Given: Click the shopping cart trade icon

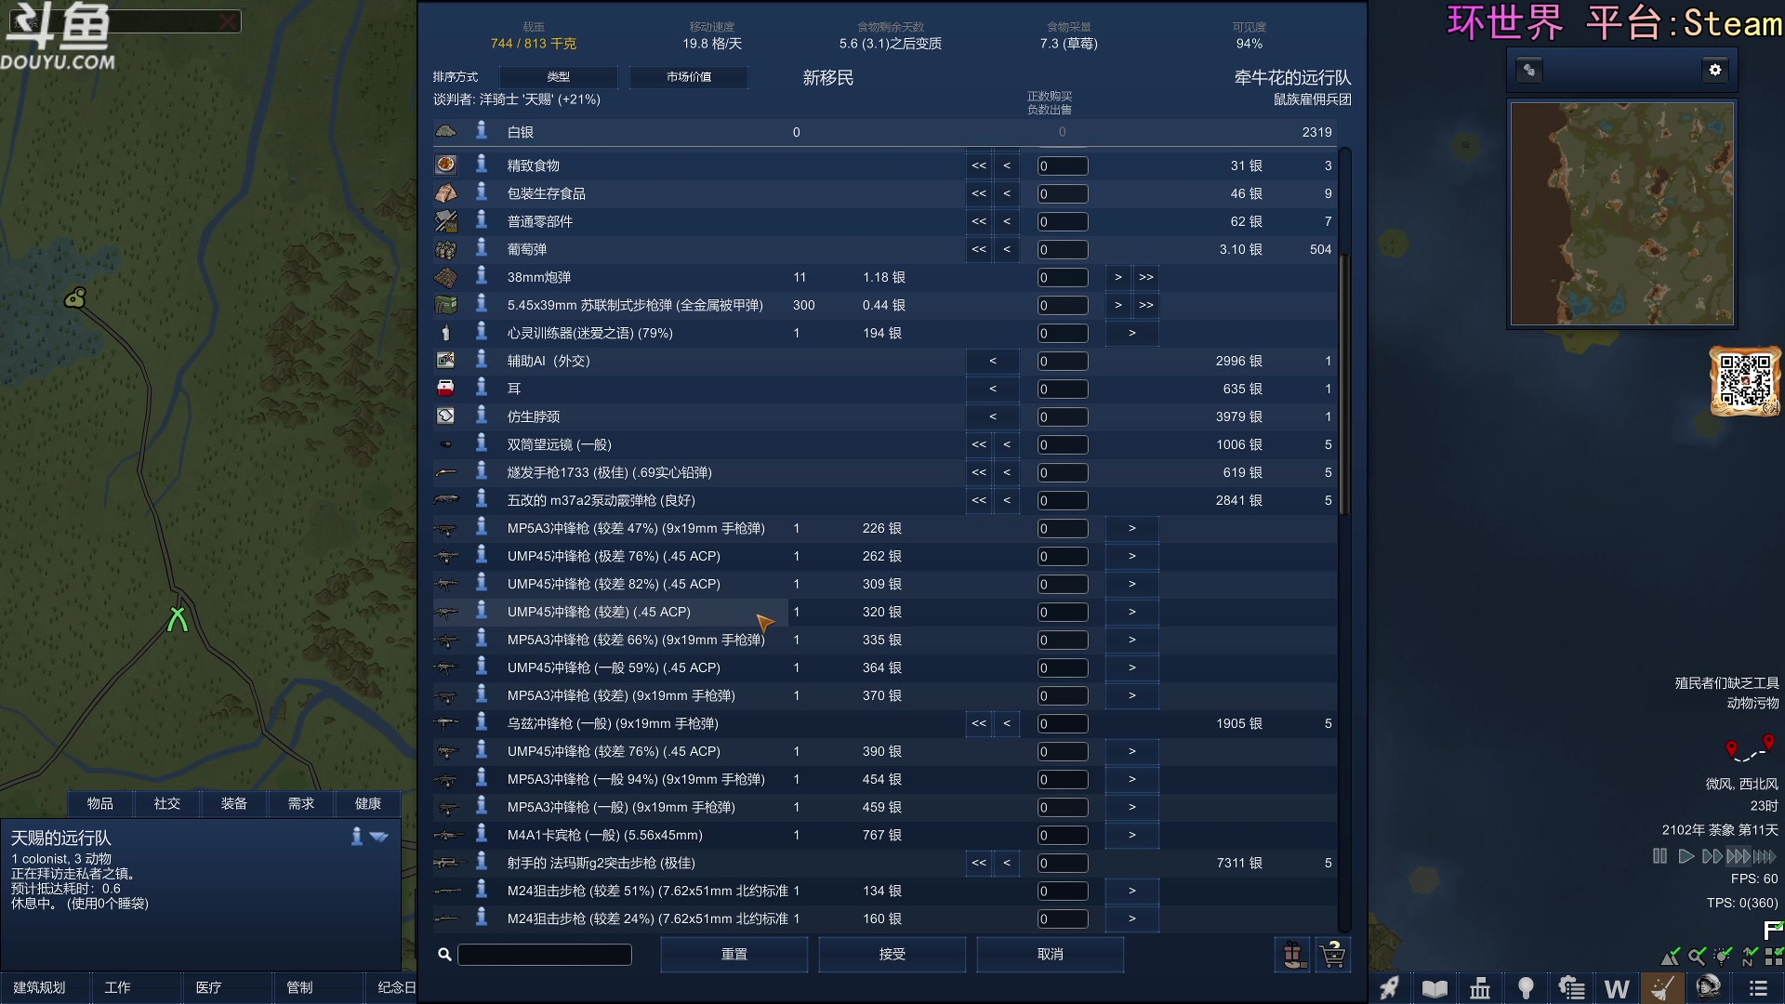Looking at the screenshot, I should tap(1333, 955).
